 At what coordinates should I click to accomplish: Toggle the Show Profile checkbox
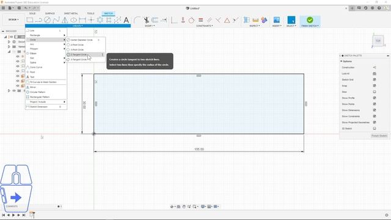[x=375, y=98]
